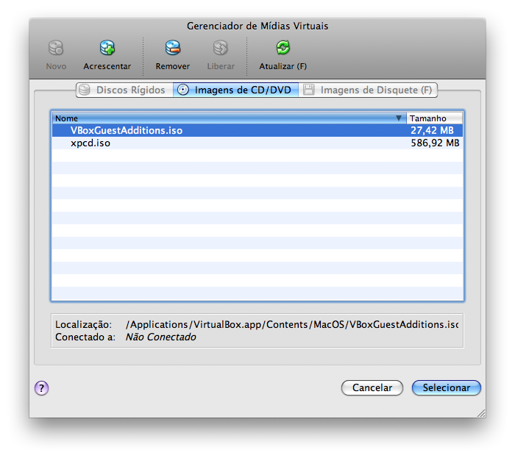Viewport: 515px width, 458px height.
Task: Click the Novo disk icon
Action: pyautogui.click(x=56, y=48)
